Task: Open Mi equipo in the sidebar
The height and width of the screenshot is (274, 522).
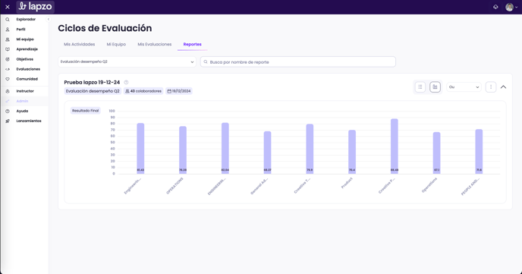Action: point(25,39)
